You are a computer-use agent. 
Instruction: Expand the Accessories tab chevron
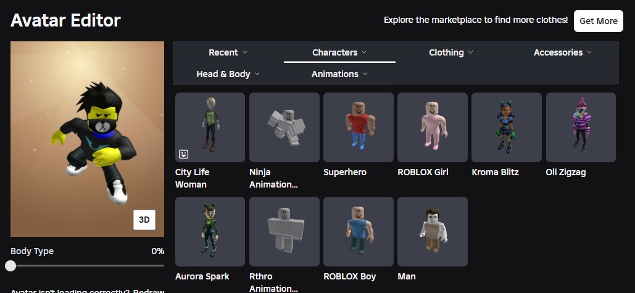click(x=589, y=52)
